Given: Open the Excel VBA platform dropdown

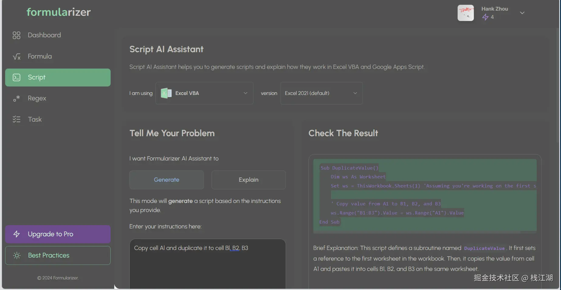Looking at the screenshot, I should 205,93.
